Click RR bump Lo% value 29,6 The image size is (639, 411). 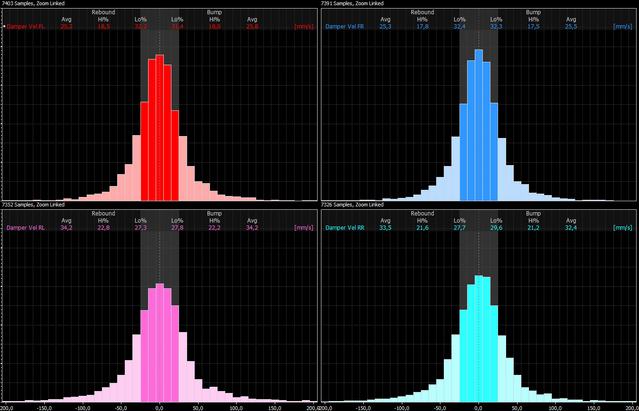[497, 228]
